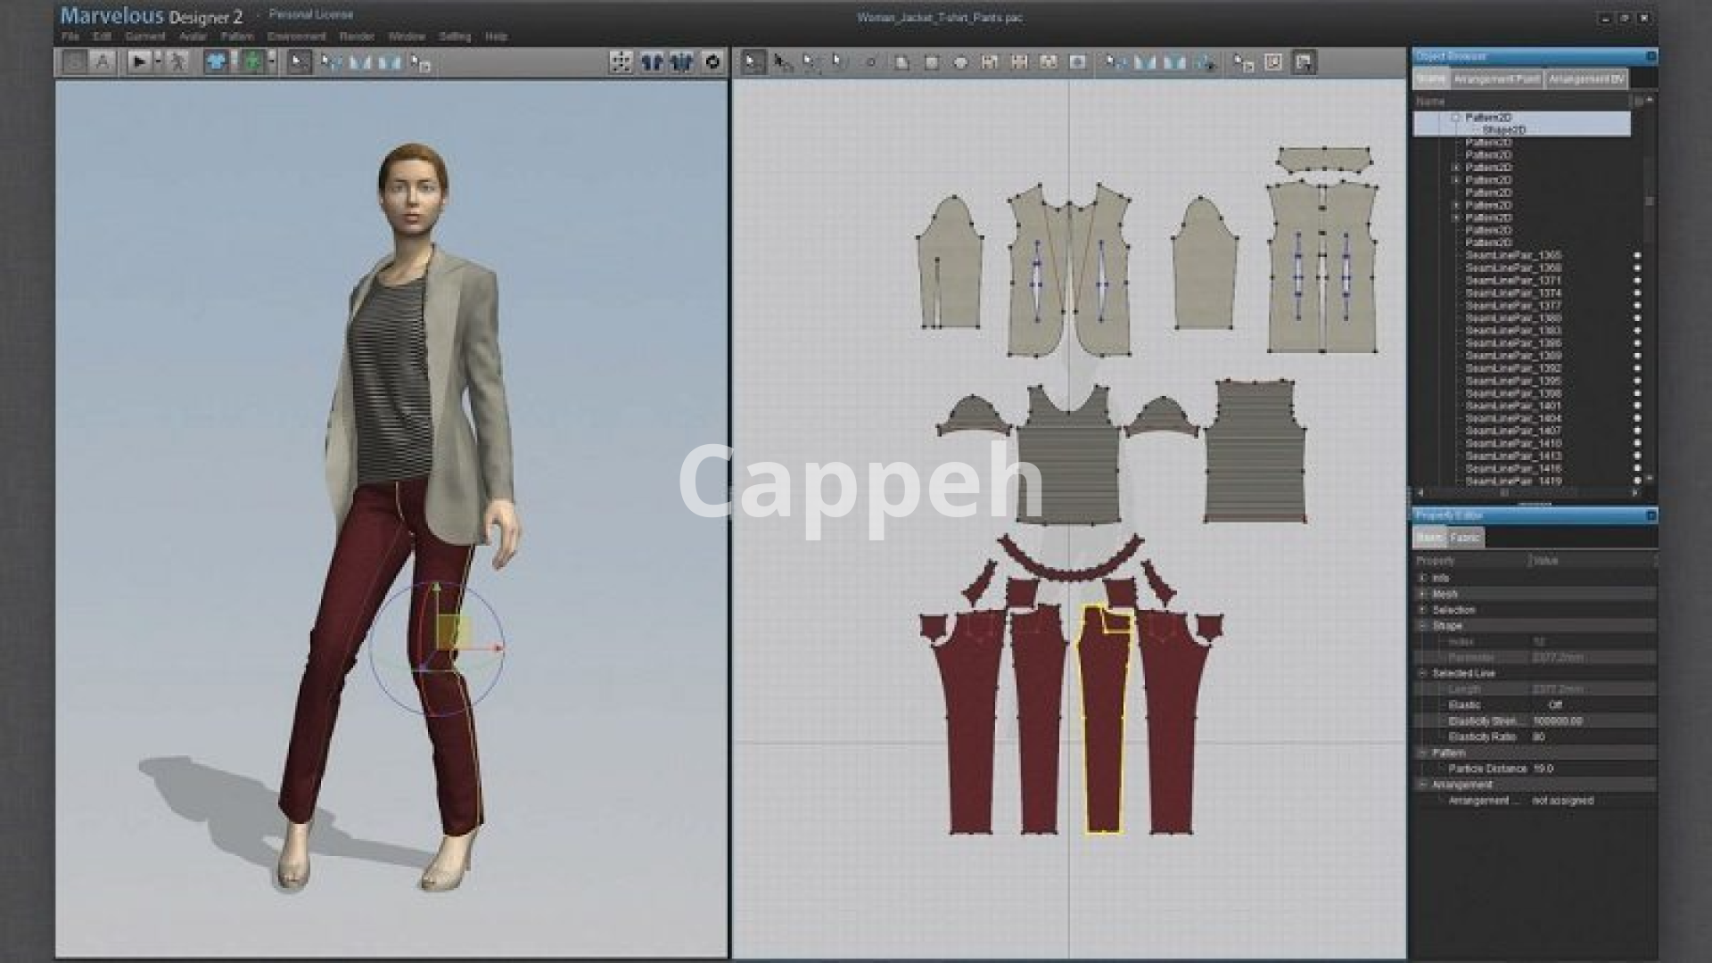Open dropdown arrow beside play button
Viewport: 1712px width, 963px height.
tap(158, 62)
